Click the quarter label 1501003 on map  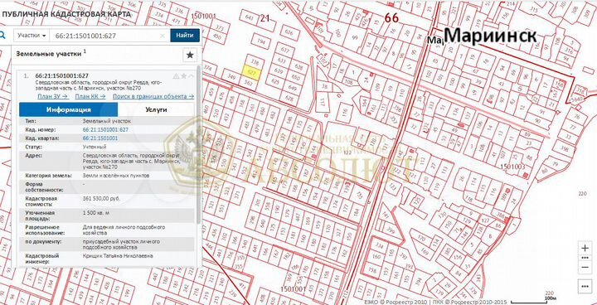click(x=512, y=167)
